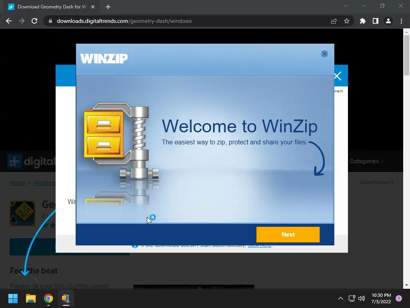This screenshot has width=410, height=308.
Task: Share this page icon
Action: [334, 21]
